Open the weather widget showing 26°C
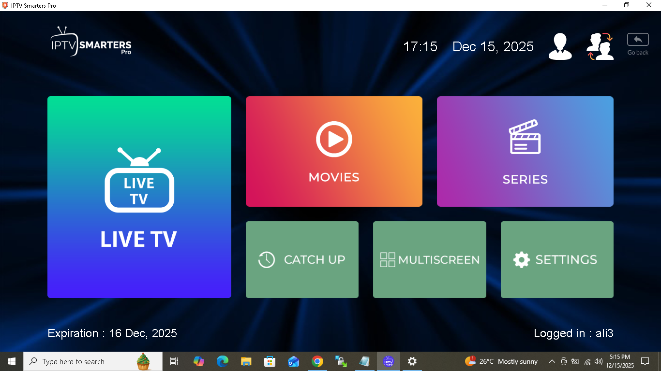This screenshot has height=371, width=661. (x=501, y=361)
